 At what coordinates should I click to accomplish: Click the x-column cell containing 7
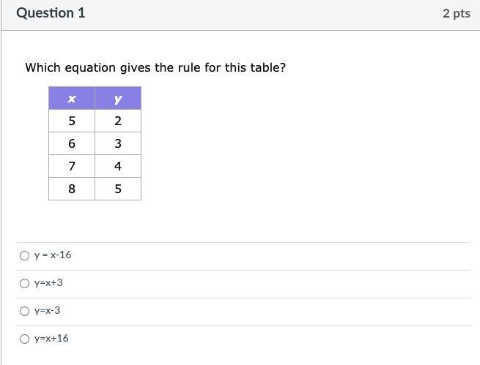pyautogui.click(x=72, y=166)
